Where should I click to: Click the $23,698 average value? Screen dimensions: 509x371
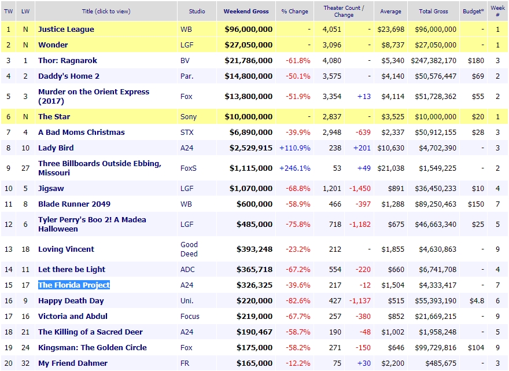coord(391,30)
